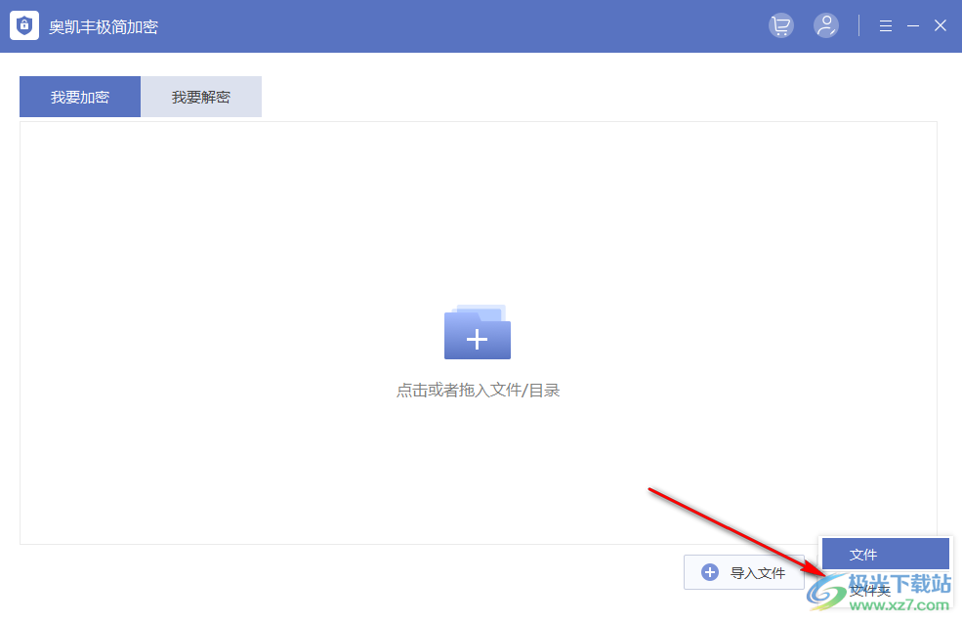Screen dimensions: 962x621
Task: Close the 奥凯丰极简加密 window
Action: pos(940,25)
